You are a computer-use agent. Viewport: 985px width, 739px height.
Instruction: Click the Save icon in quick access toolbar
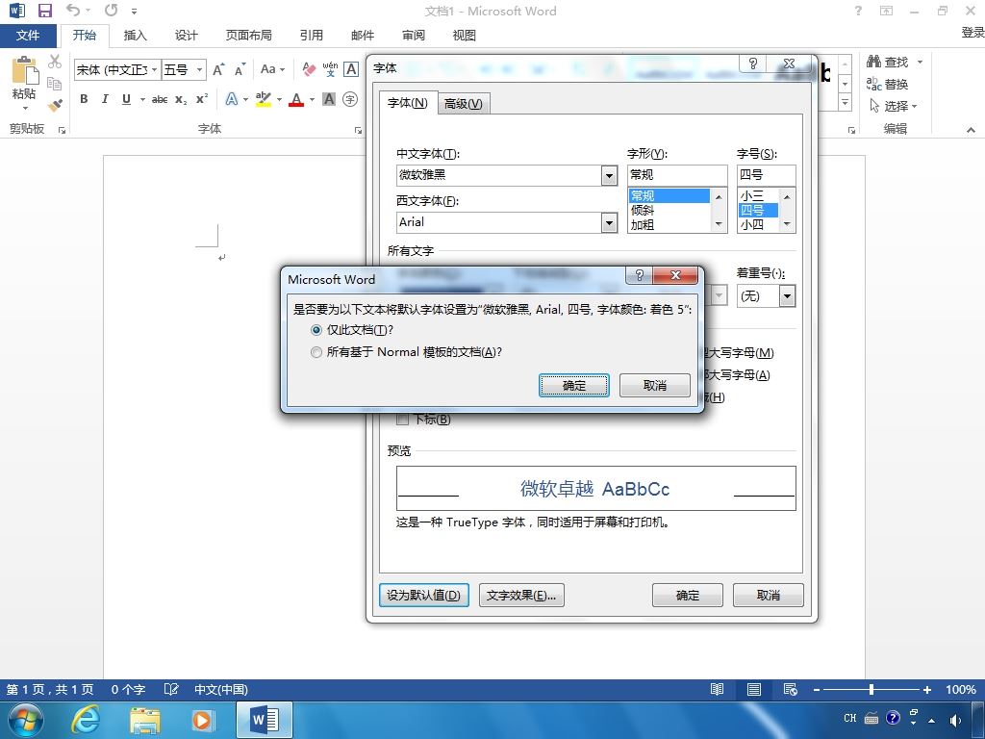[44, 11]
